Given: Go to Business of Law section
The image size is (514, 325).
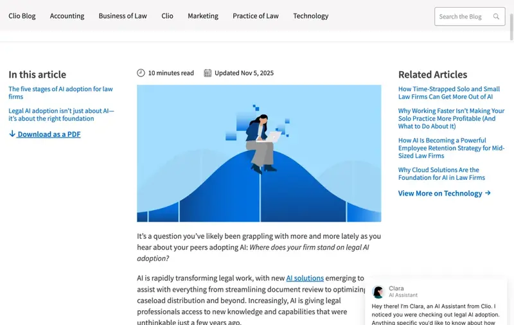Looking at the screenshot, I should (123, 15).
